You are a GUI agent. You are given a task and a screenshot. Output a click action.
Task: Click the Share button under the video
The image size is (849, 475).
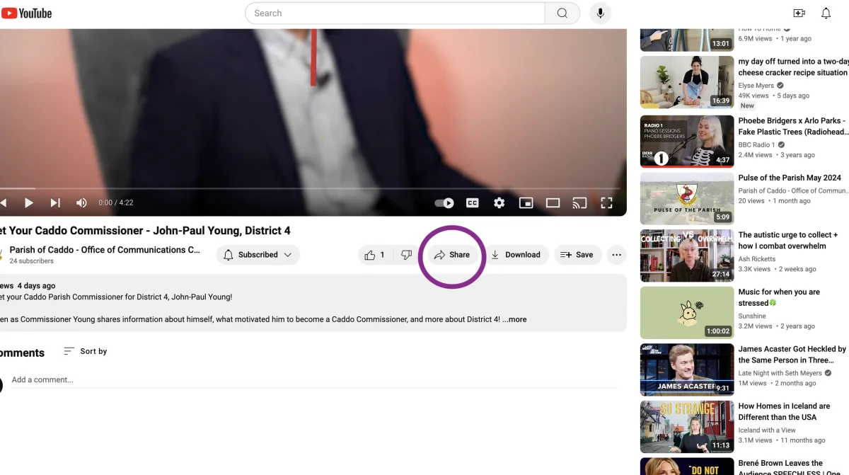pos(452,255)
